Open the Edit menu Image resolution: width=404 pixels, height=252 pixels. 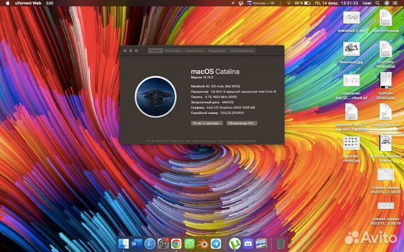coord(50,3)
